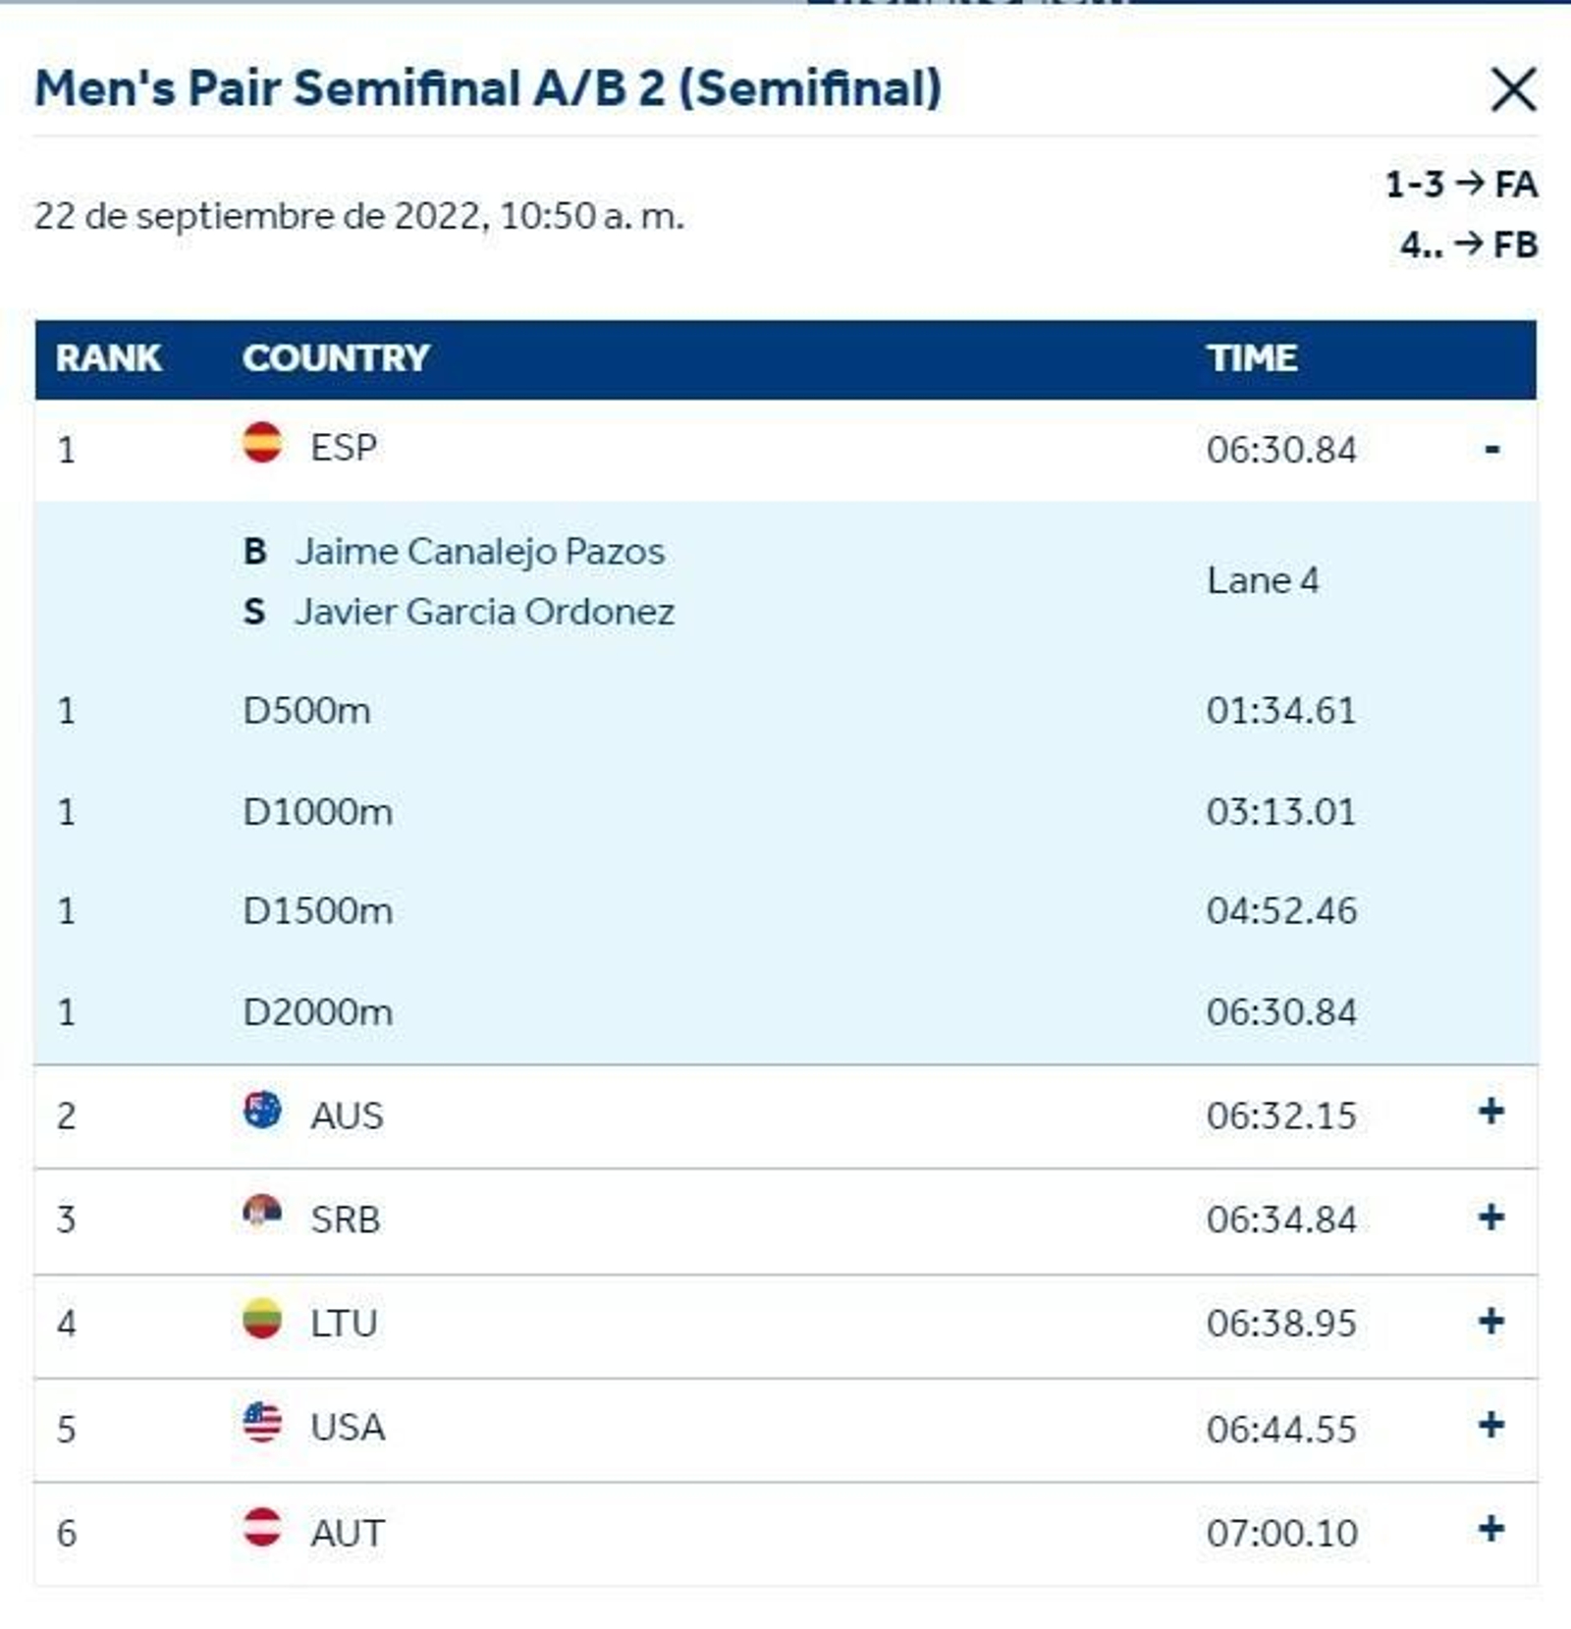Click the COUNTRY column header
This screenshot has height=1629, width=1571.
336,358
